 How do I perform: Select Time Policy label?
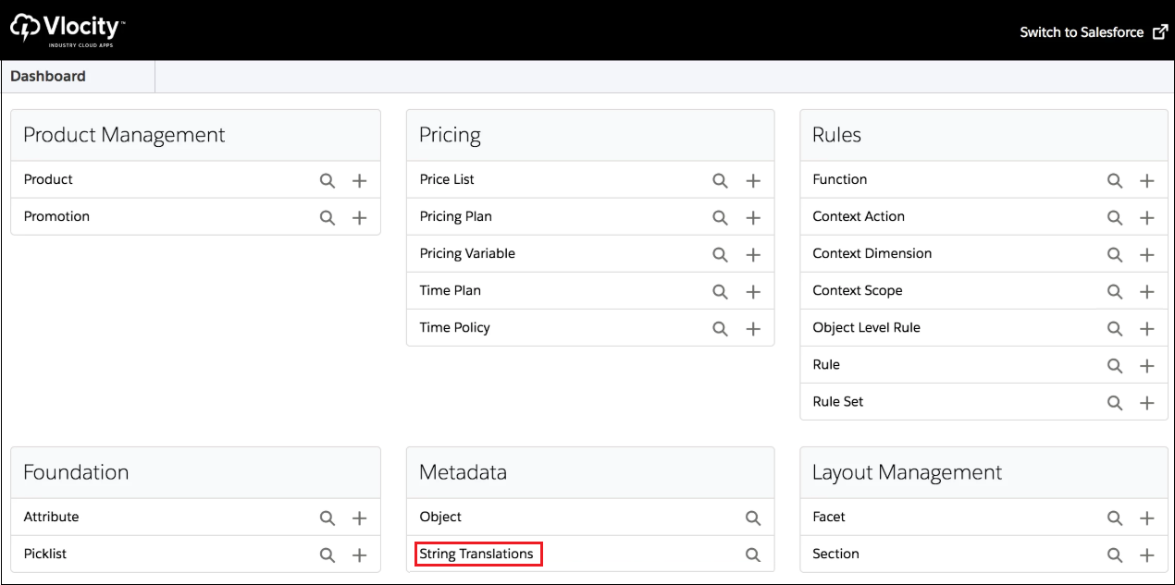[454, 327]
